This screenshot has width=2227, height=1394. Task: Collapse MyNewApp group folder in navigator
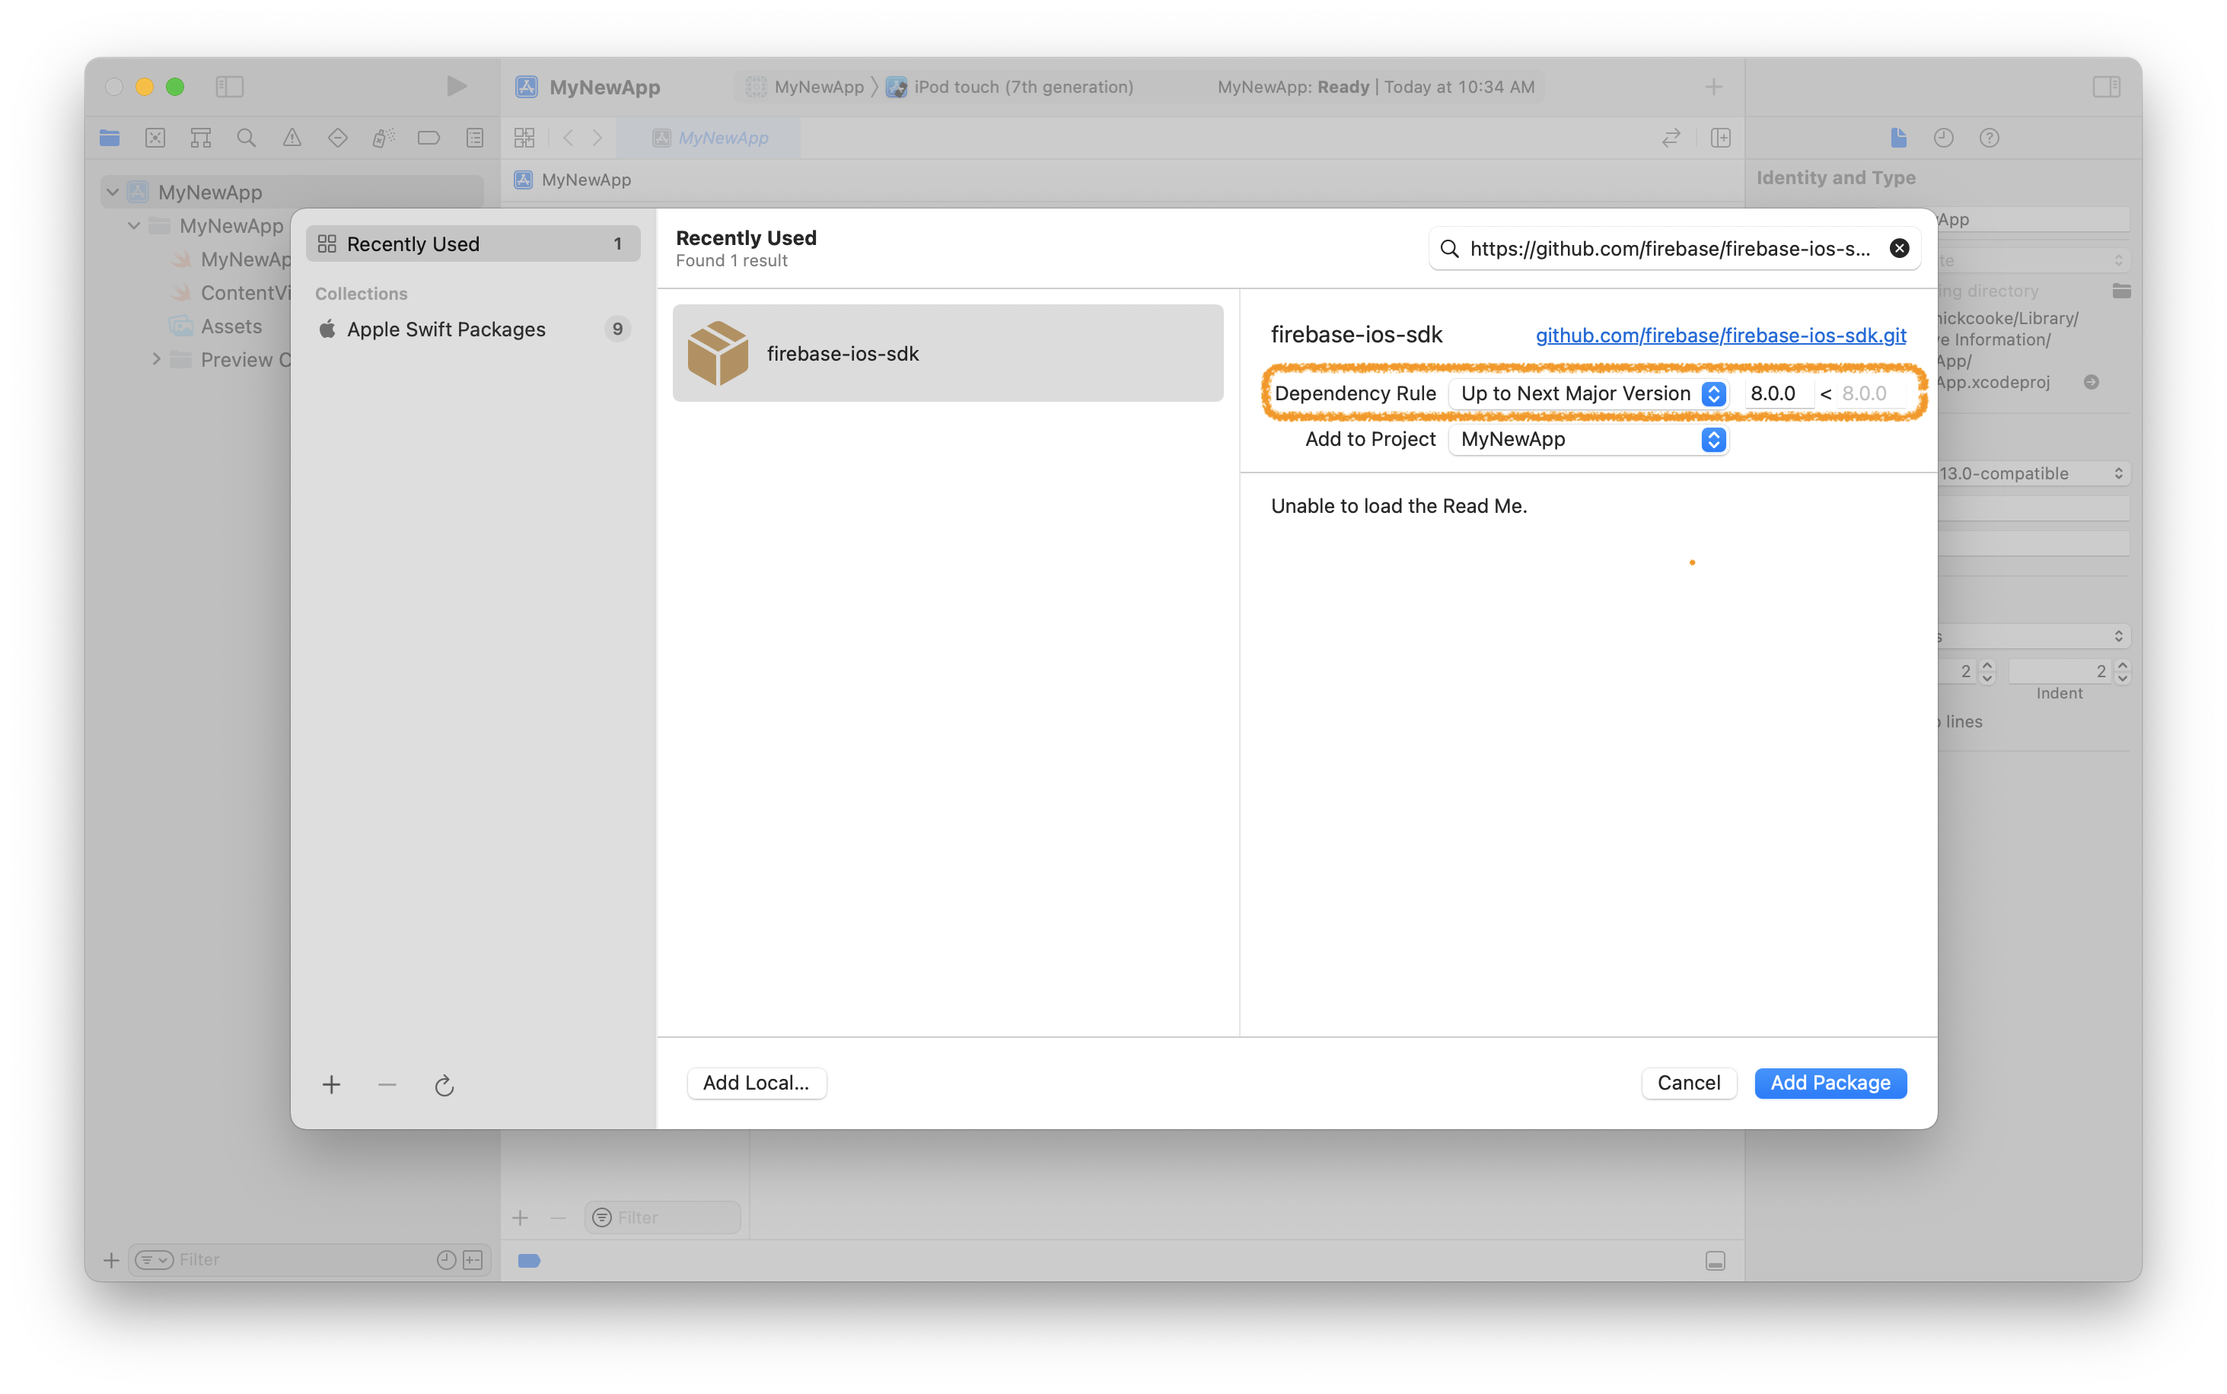tap(135, 225)
